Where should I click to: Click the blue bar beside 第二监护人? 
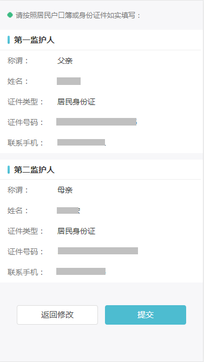[9, 169]
